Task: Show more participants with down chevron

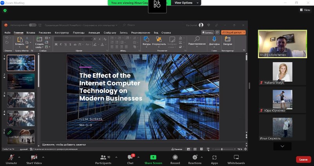Action: tap(282, 146)
